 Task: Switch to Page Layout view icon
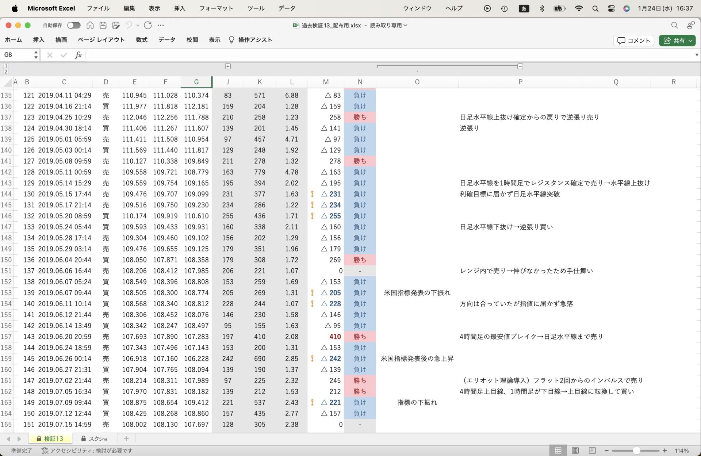[575, 451]
